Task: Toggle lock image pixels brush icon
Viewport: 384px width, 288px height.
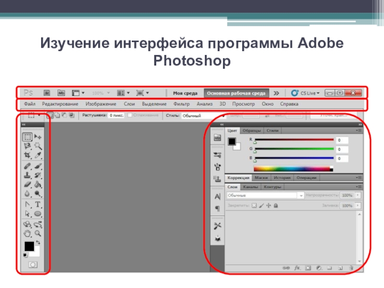Action: coord(261,205)
